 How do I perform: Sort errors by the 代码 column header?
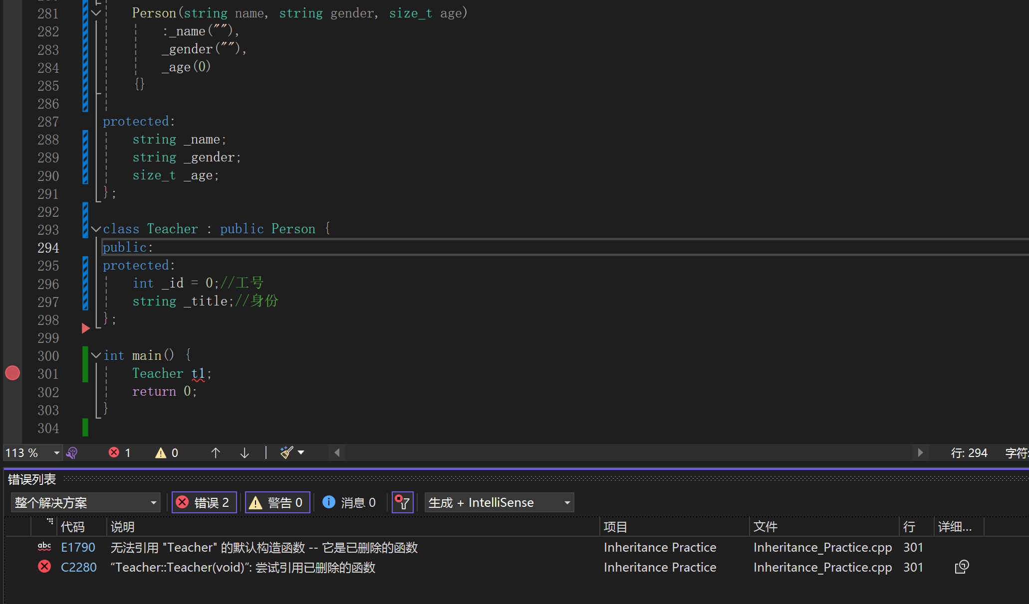coord(73,527)
